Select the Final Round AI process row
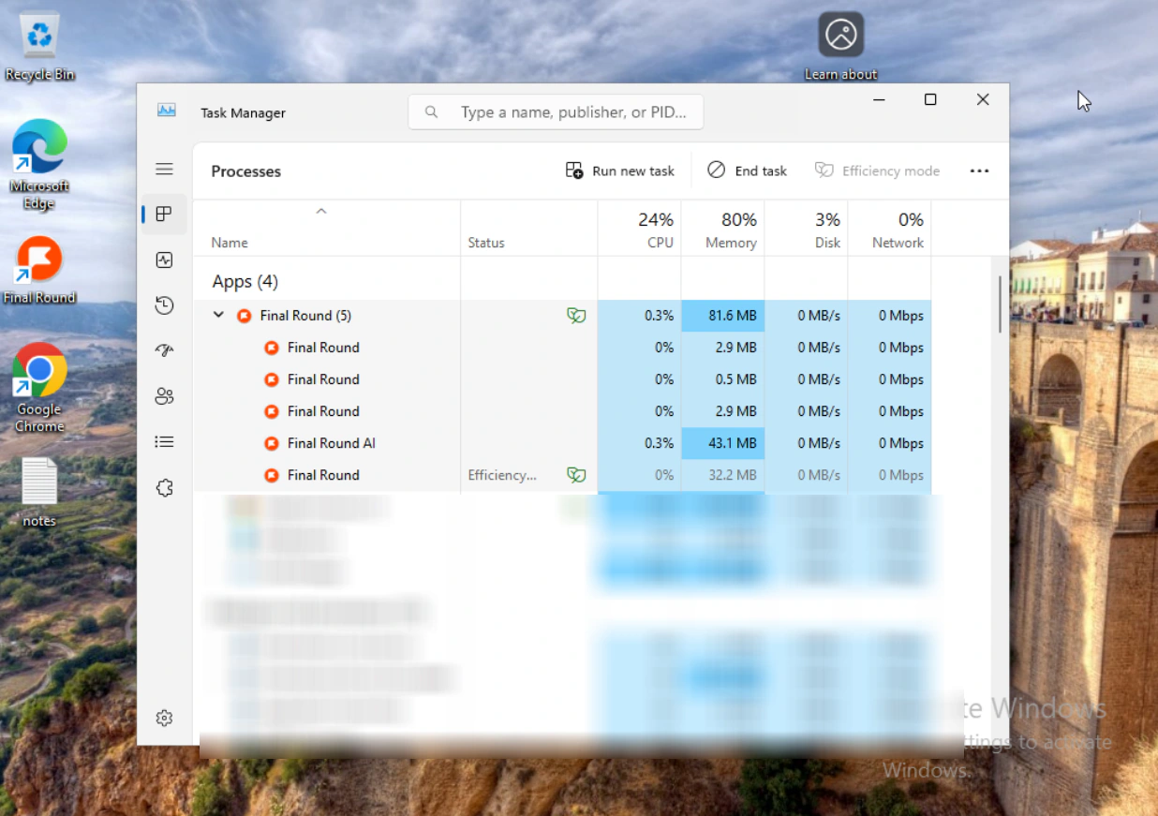The width and height of the screenshot is (1158, 816). pos(562,443)
